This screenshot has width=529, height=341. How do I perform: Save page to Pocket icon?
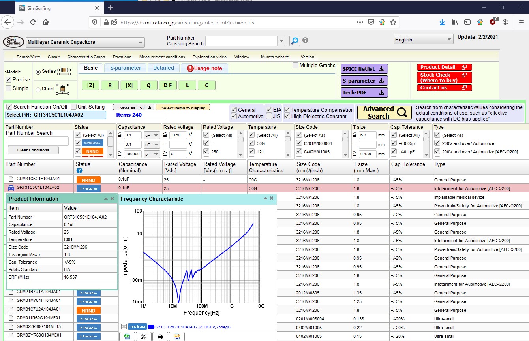coord(371,23)
